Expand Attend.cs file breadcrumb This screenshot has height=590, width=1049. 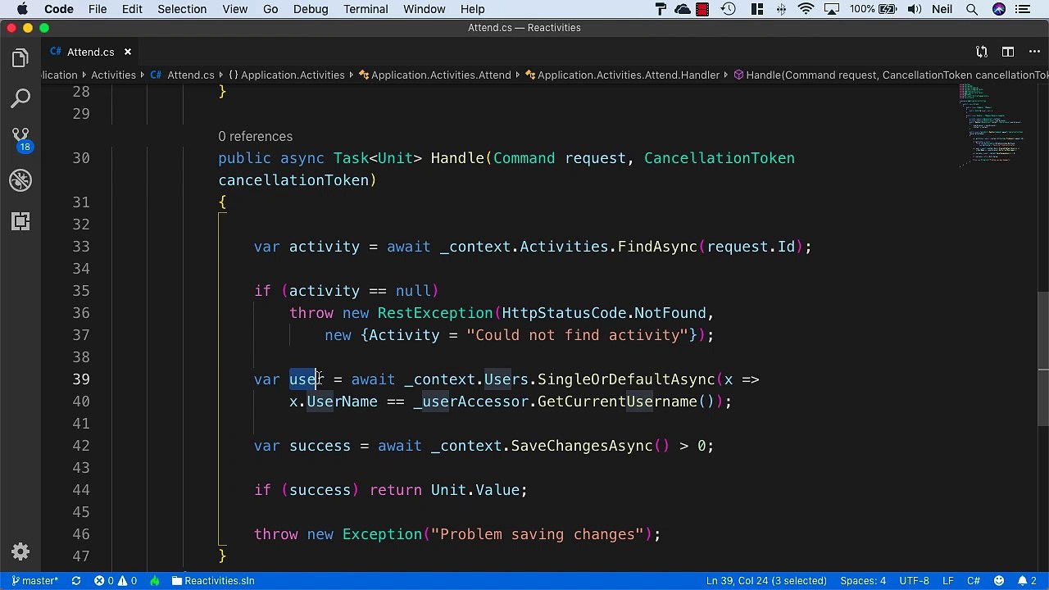click(x=183, y=75)
